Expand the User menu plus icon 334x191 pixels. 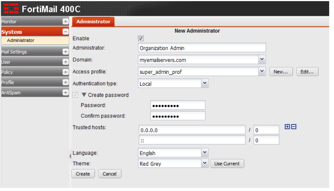(66, 62)
